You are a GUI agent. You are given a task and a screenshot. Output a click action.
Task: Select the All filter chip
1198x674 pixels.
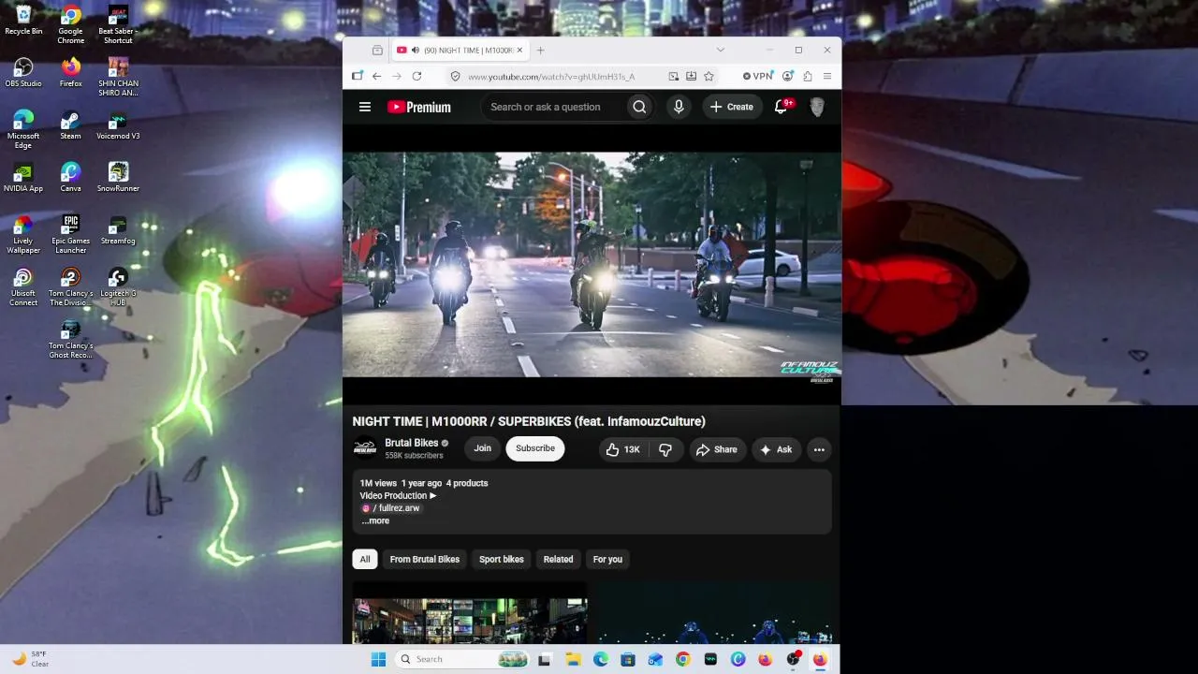pos(365,559)
